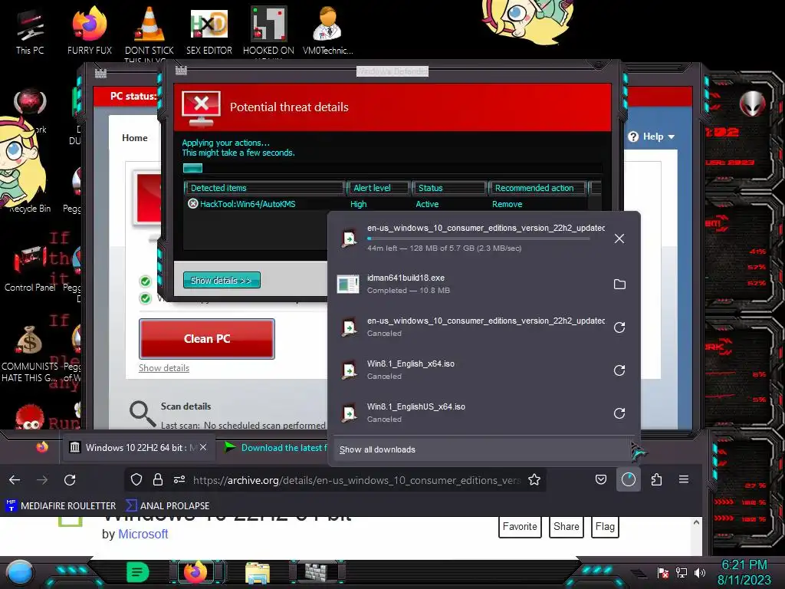
Task: Retry the Win8.1_EnglishUS_x64.iso download
Action: (619, 413)
